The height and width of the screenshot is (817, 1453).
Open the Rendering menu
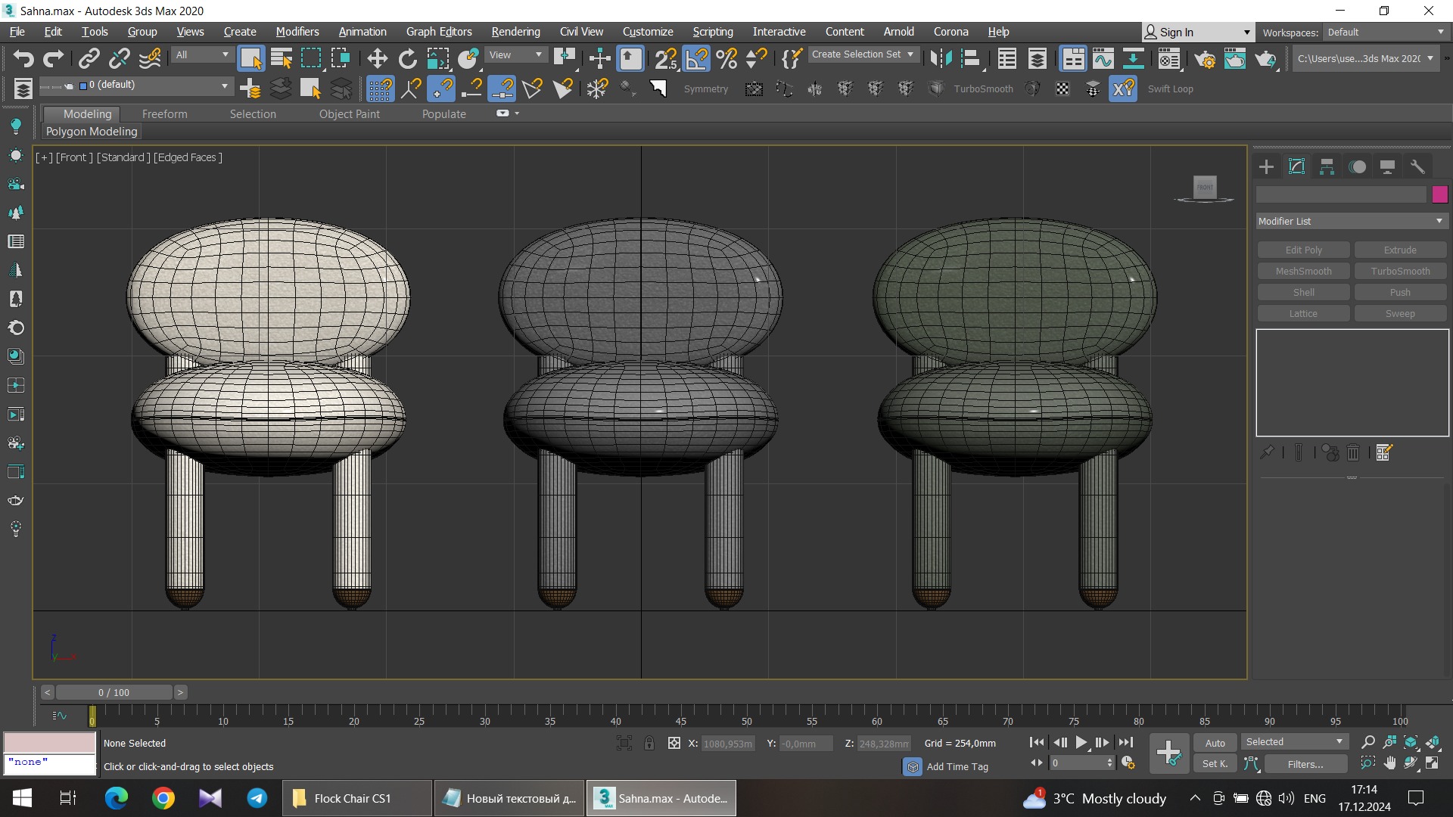[x=515, y=32]
